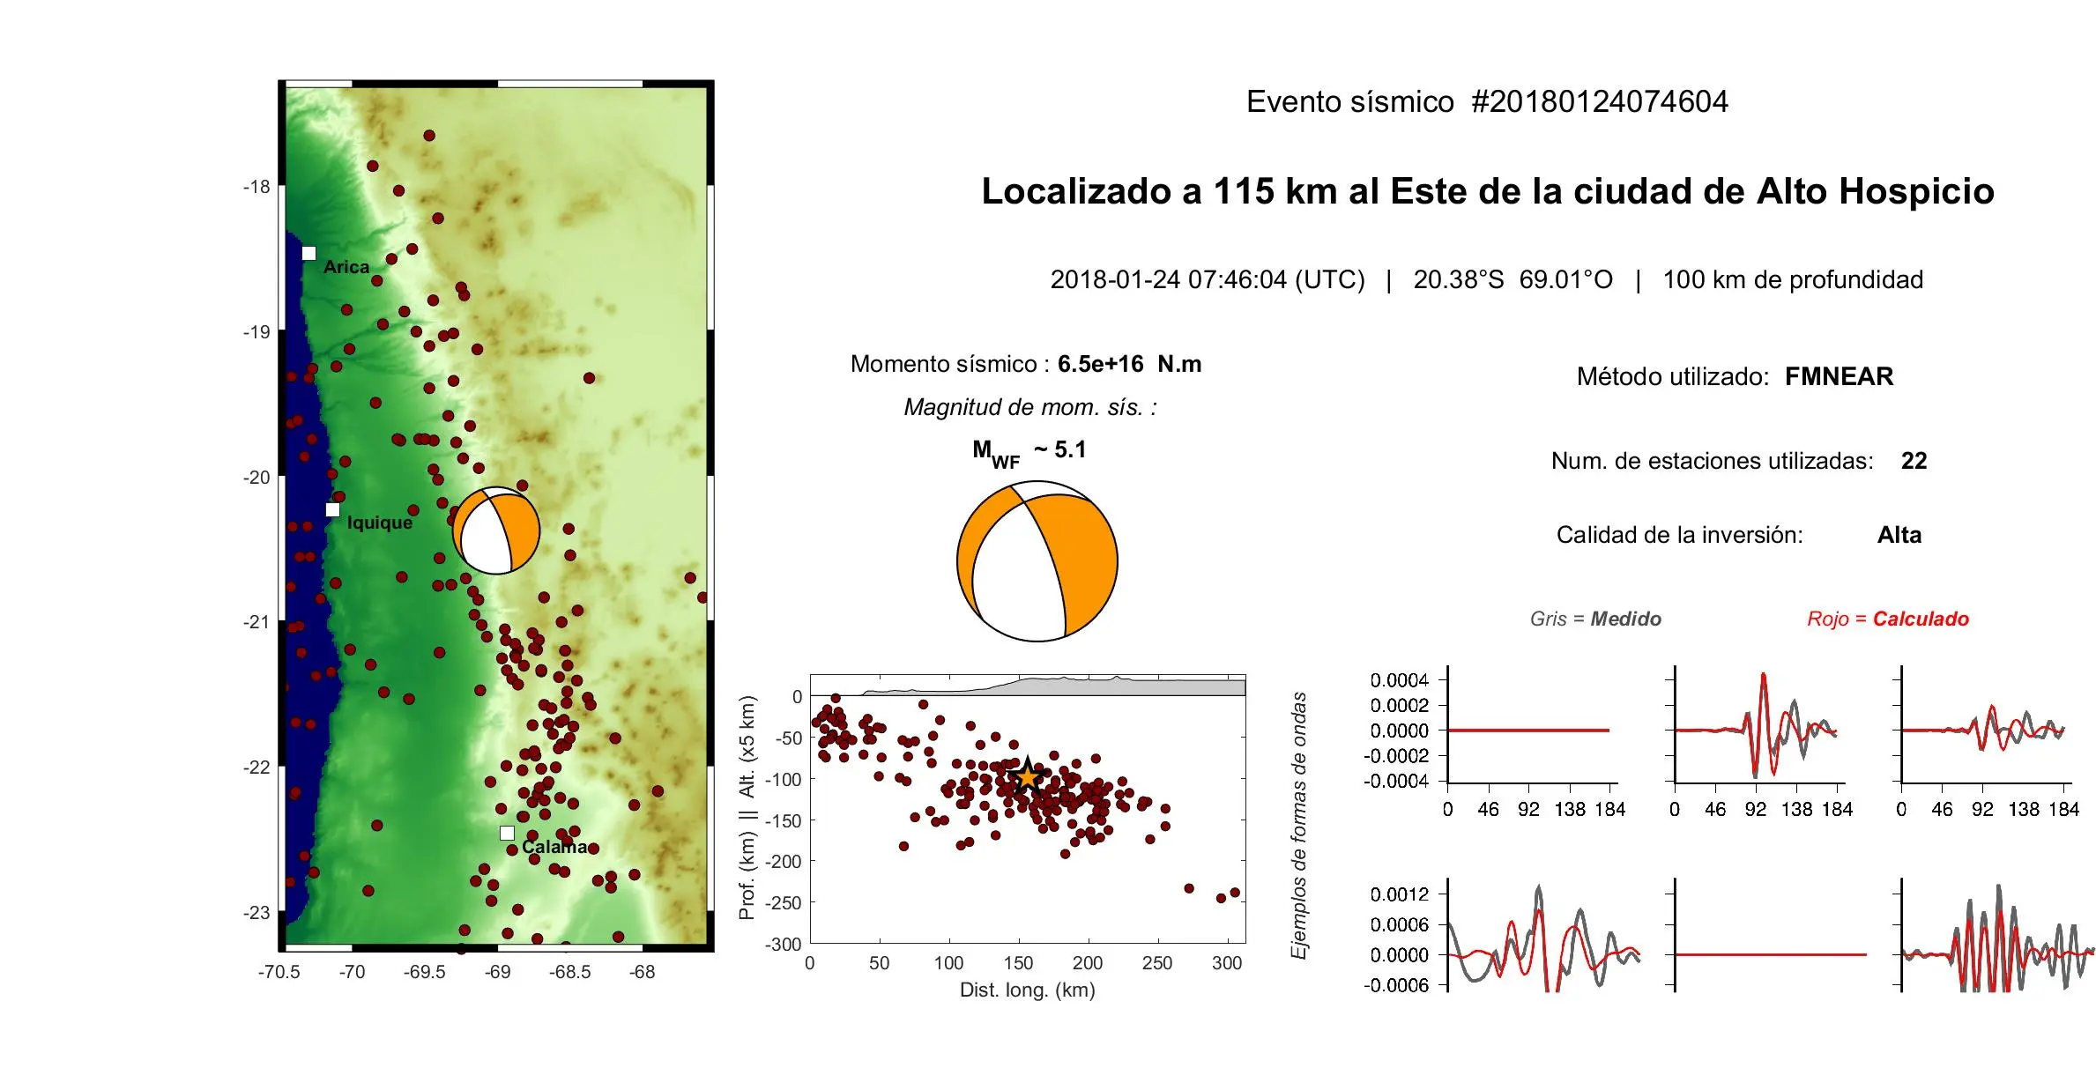This screenshot has width=2096, height=1068.
Task: Click the 'Localizado a 115 km' headline
Action: [1488, 191]
